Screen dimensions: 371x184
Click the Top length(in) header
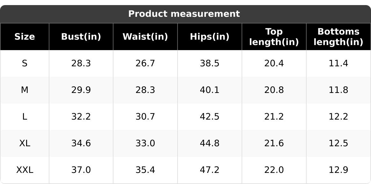(x=274, y=37)
